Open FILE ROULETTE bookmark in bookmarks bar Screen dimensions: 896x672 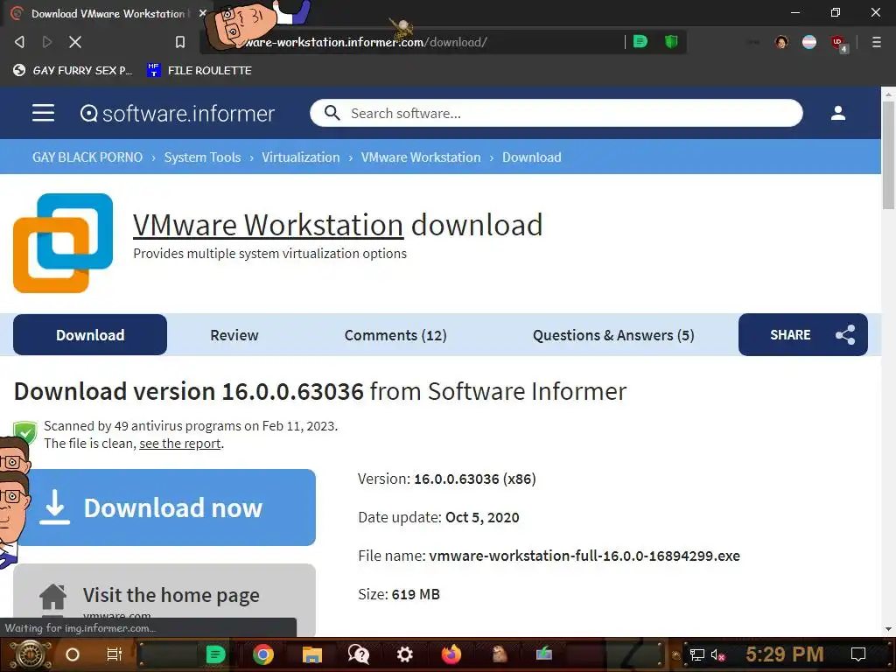(x=199, y=70)
